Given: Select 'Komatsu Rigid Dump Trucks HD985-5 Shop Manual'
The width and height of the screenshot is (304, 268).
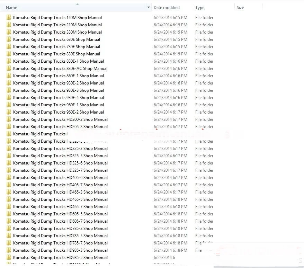Looking at the screenshot, I should coord(60,258).
